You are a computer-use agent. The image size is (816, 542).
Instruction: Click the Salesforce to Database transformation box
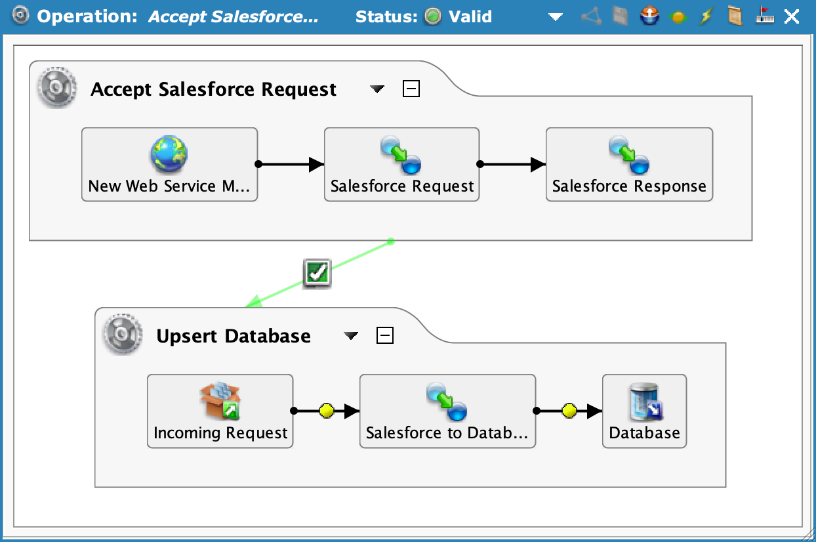(447, 410)
